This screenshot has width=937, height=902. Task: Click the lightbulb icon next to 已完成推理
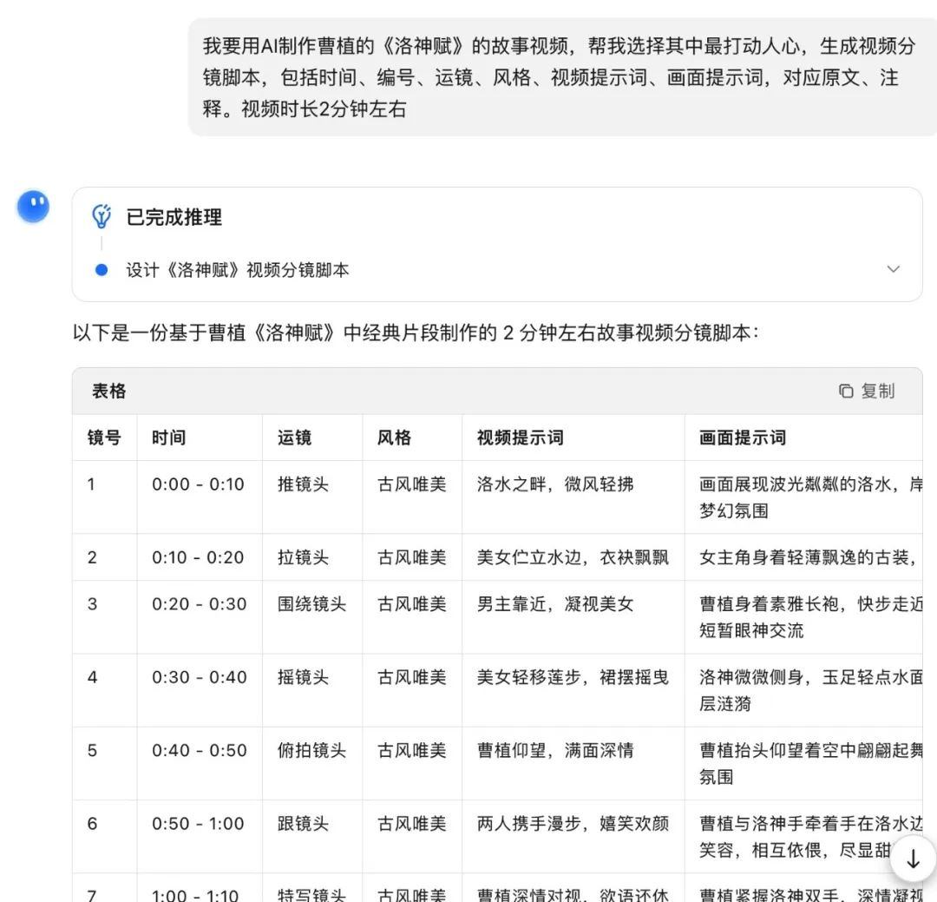click(102, 217)
